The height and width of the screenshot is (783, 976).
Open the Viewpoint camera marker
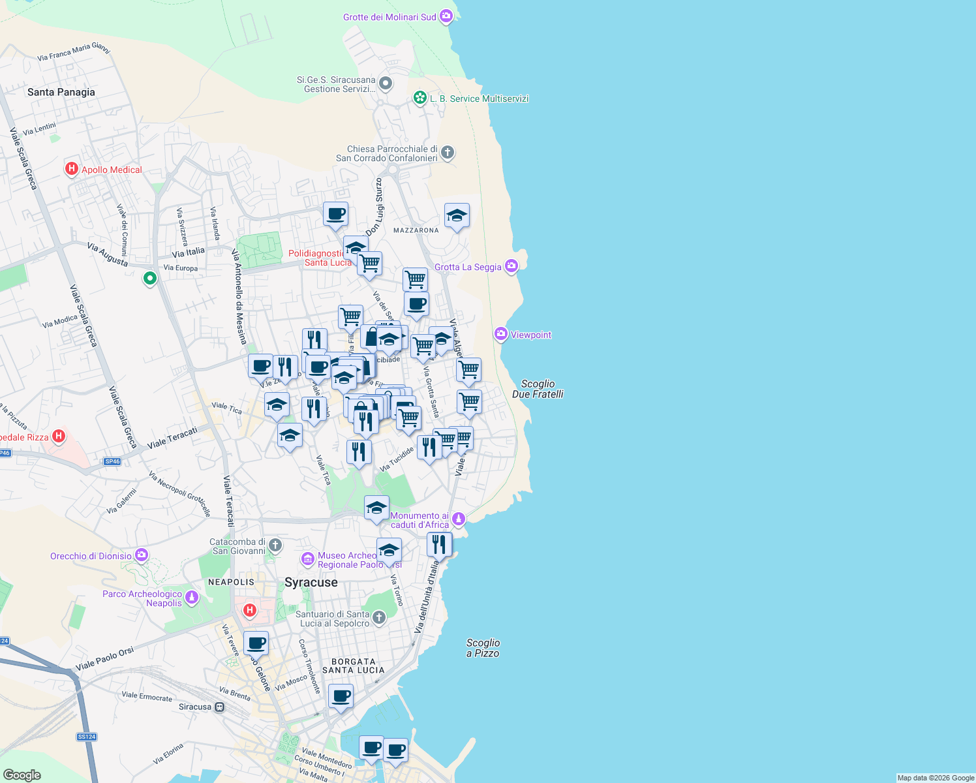500,334
